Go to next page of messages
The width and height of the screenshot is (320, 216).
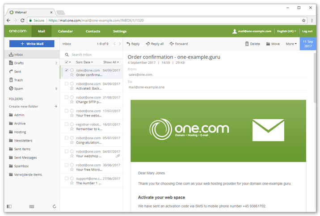pyautogui.click(x=120, y=44)
